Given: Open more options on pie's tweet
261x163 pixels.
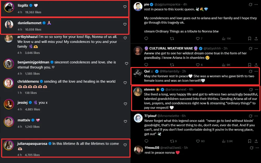Looking at the screenshot, I should click(x=257, y=4).
